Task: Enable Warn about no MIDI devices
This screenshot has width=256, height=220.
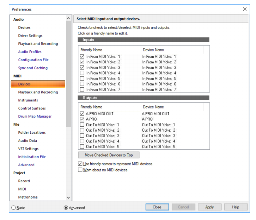Action: pos(80,170)
